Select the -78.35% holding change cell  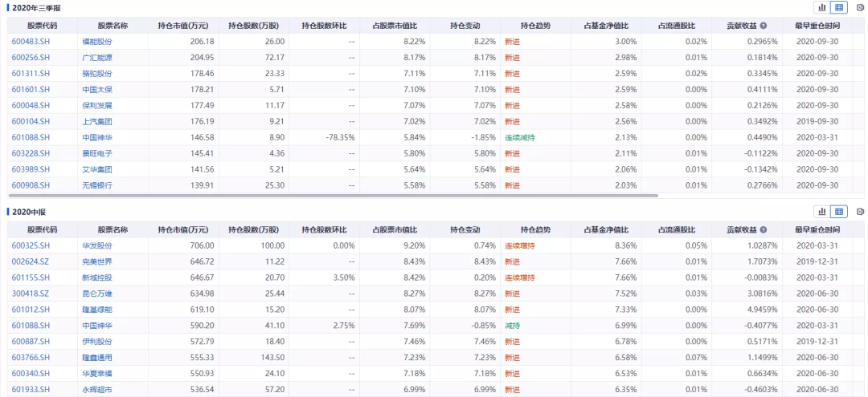coord(339,137)
